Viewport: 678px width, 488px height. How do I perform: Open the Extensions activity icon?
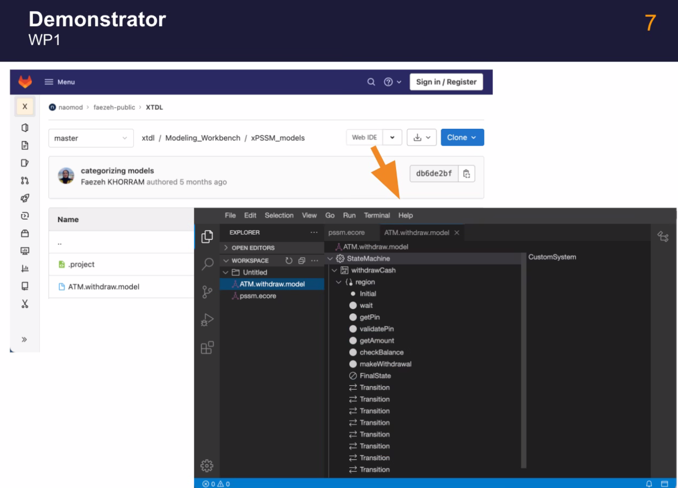pyautogui.click(x=207, y=348)
